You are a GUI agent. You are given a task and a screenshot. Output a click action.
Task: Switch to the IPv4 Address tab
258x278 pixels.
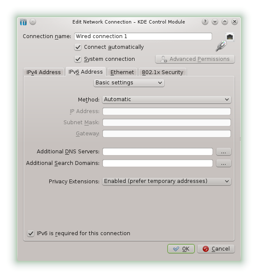(x=43, y=72)
